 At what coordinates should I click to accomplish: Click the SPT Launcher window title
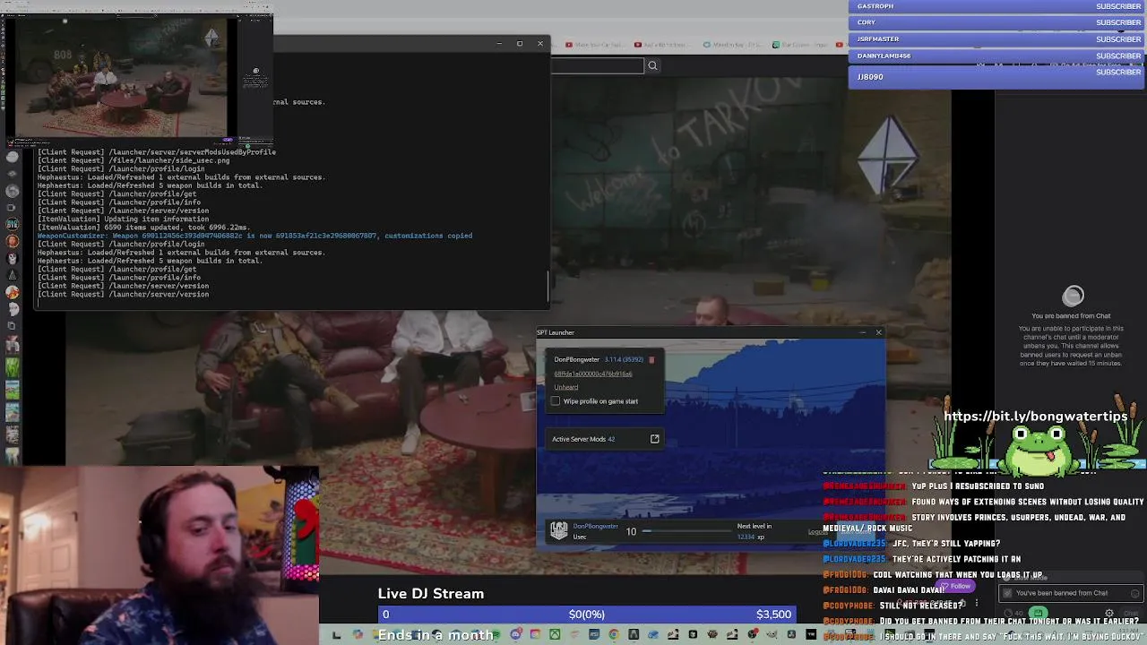[556, 332]
